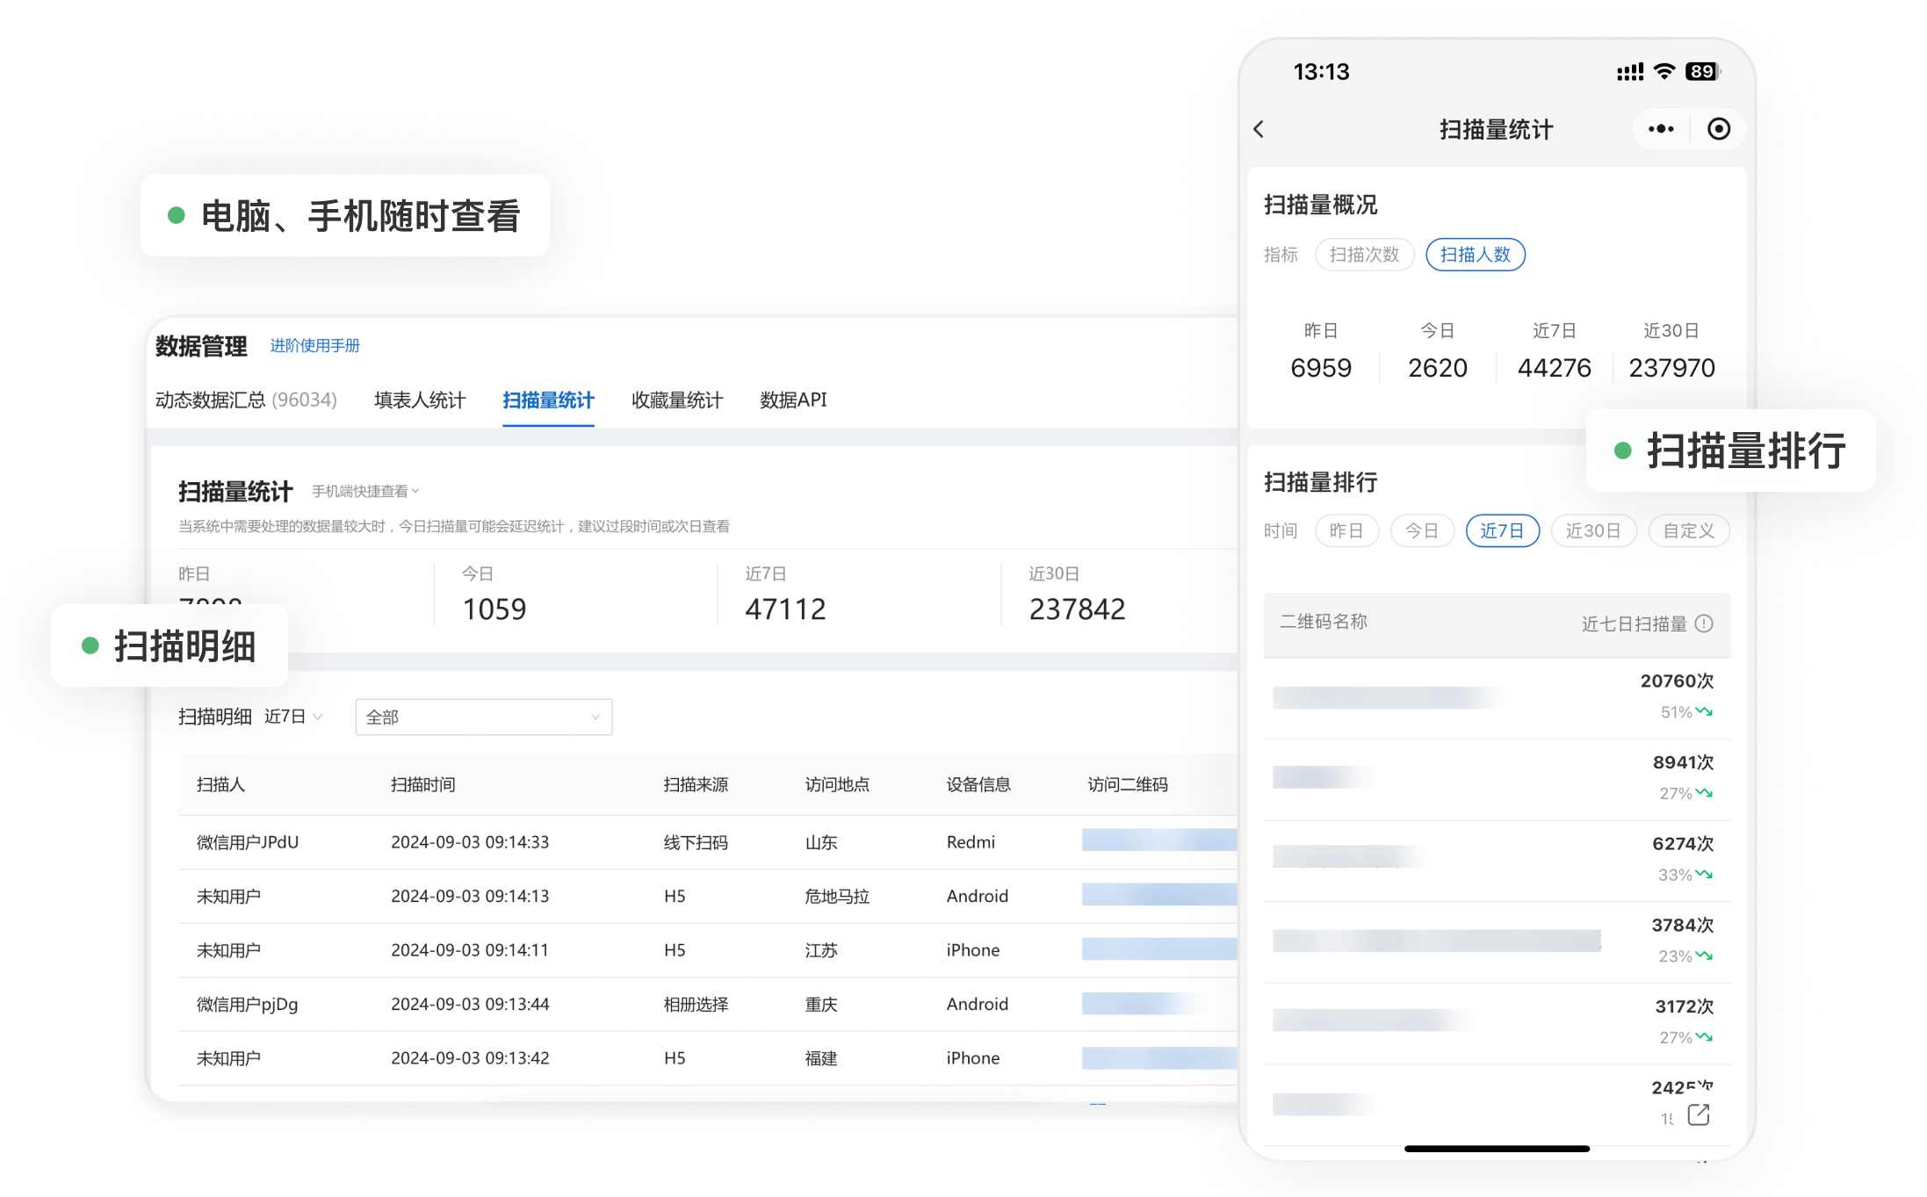1927x1197 pixels.
Task: Expand the 全部 filter dropdown
Action: [x=483, y=717]
